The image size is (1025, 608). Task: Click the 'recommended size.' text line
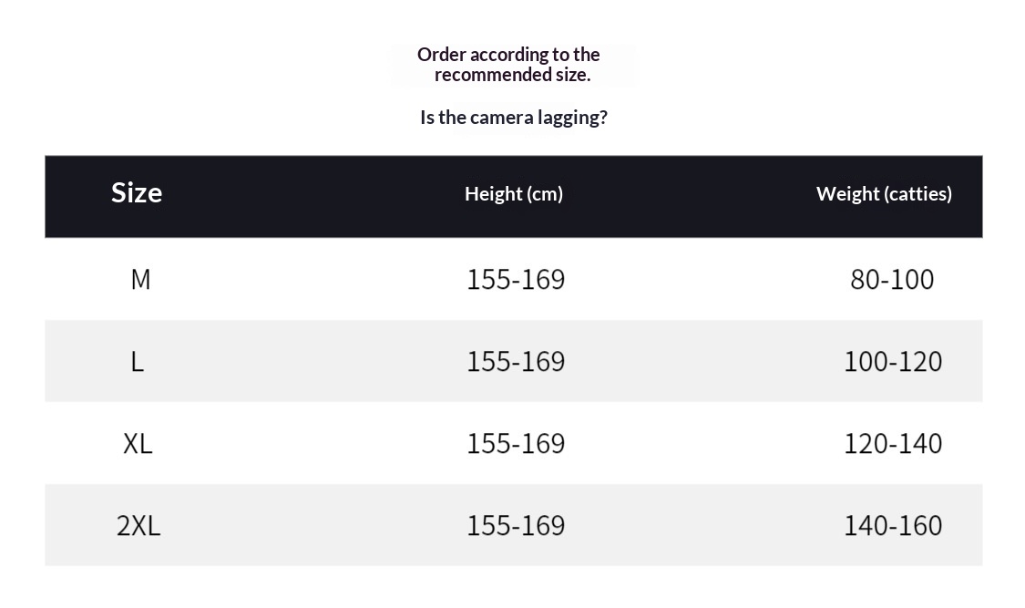(512, 75)
